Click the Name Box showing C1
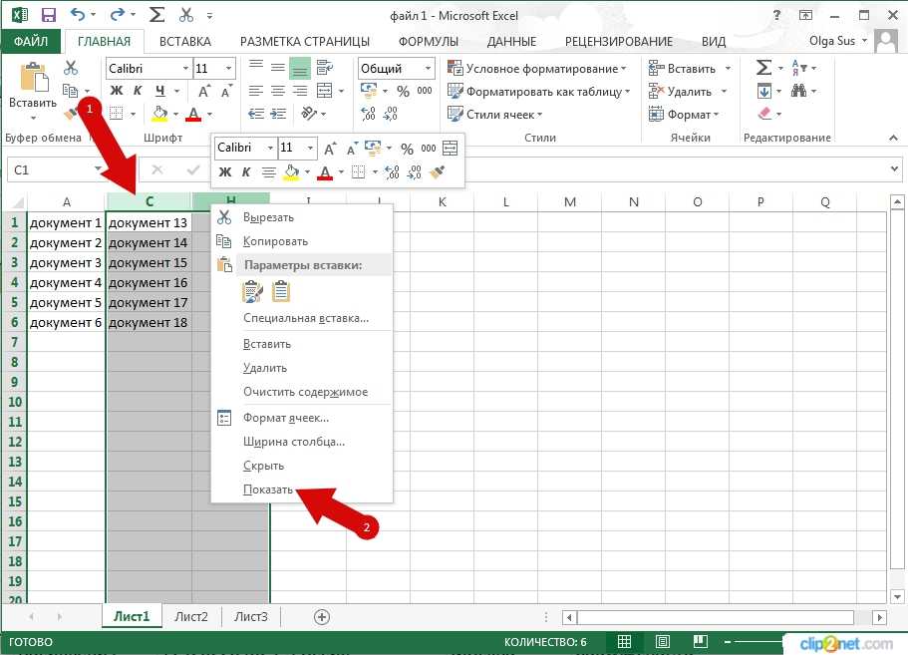This screenshot has height=655, width=908. click(55, 169)
